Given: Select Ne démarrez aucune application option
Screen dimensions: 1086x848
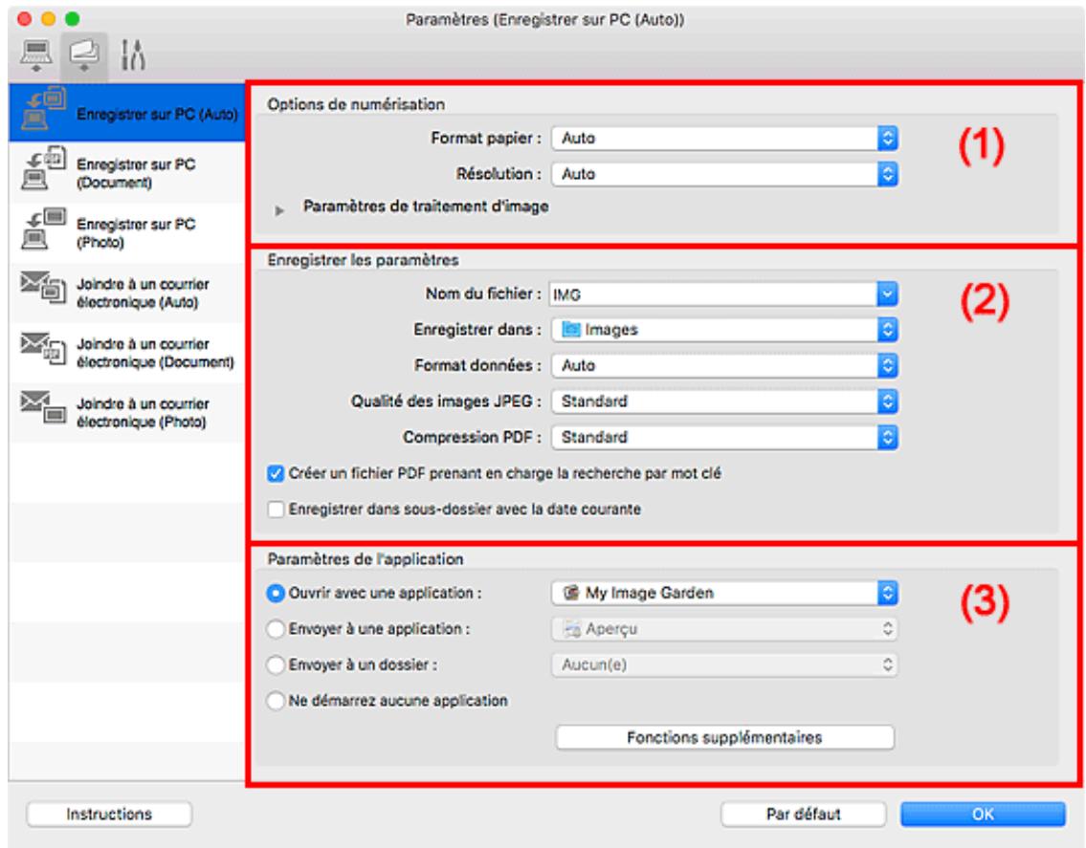Looking at the screenshot, I should [276, 701].
